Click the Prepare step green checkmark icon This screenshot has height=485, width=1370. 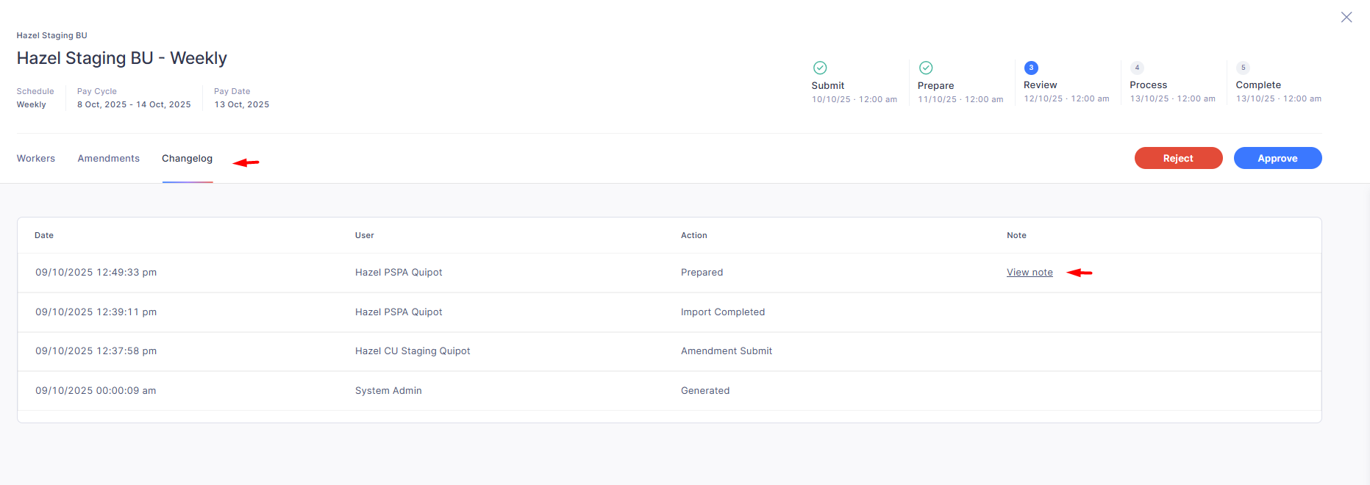tap(926, 68)
